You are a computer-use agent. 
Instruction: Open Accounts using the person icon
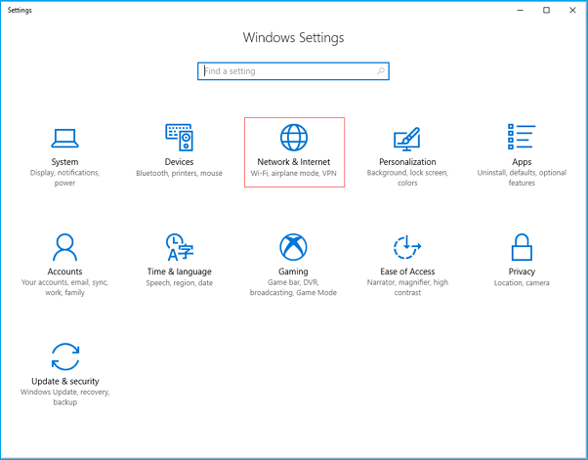click(x=65, y=246)
